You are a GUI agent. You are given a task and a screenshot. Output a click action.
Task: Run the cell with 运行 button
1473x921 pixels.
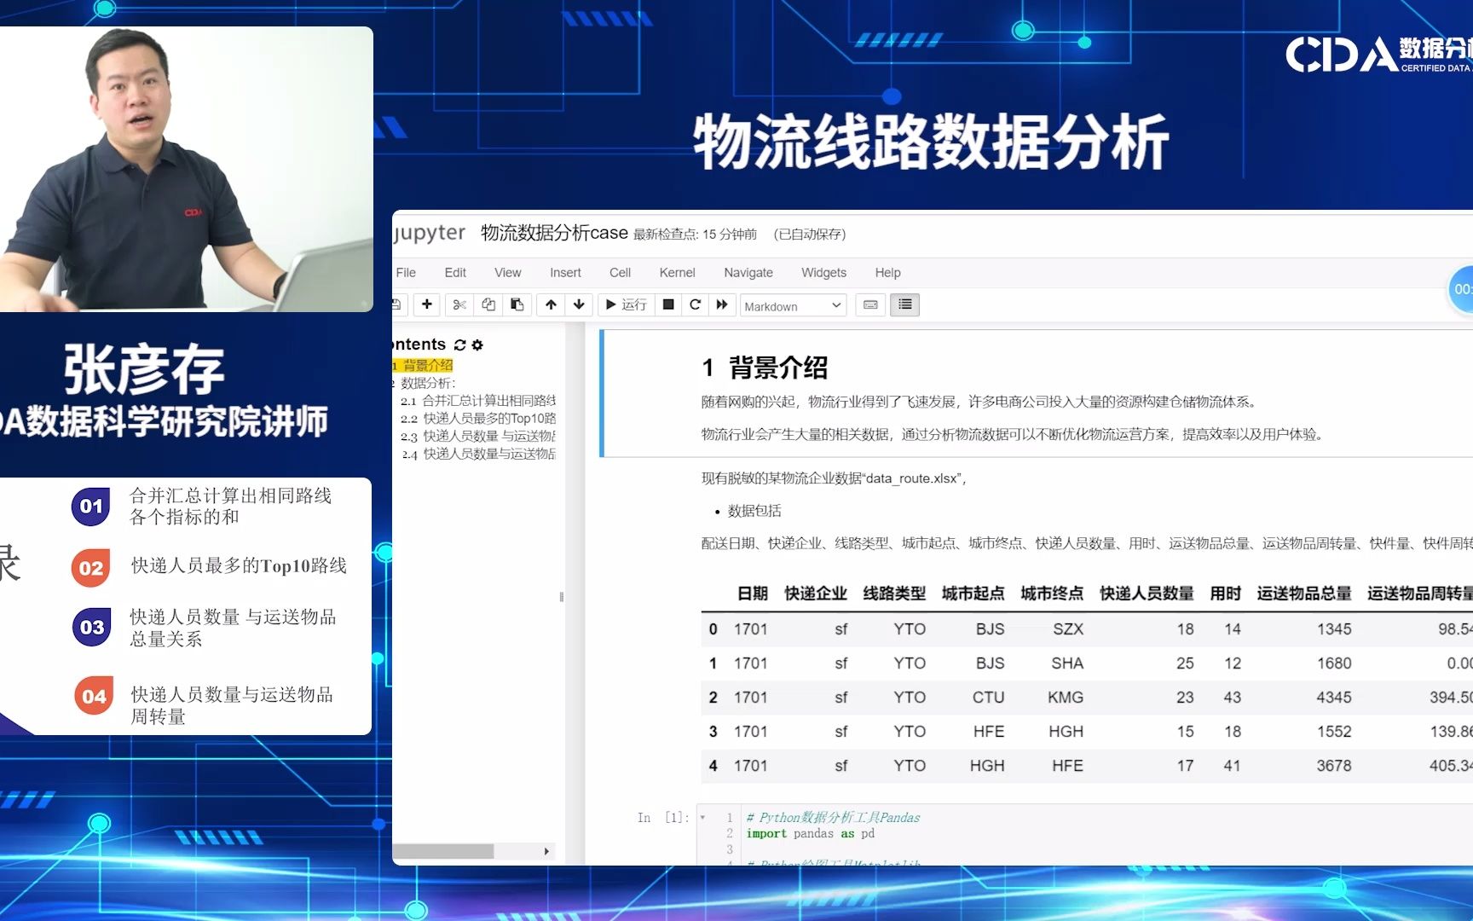click(627, 304)
